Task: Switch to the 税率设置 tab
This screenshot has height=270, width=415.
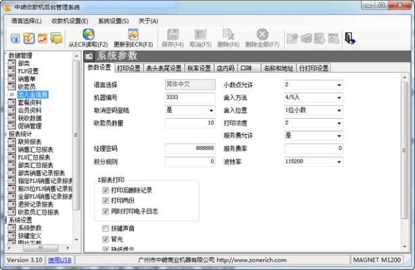Action: (199, 68)
